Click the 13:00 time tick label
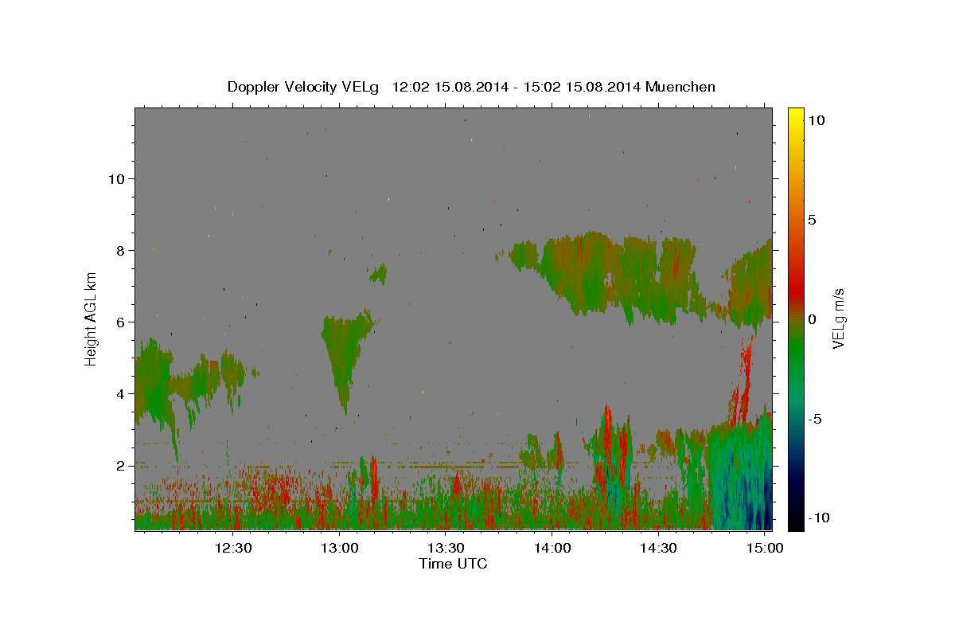The image size is (955, 637). point(340,548)
